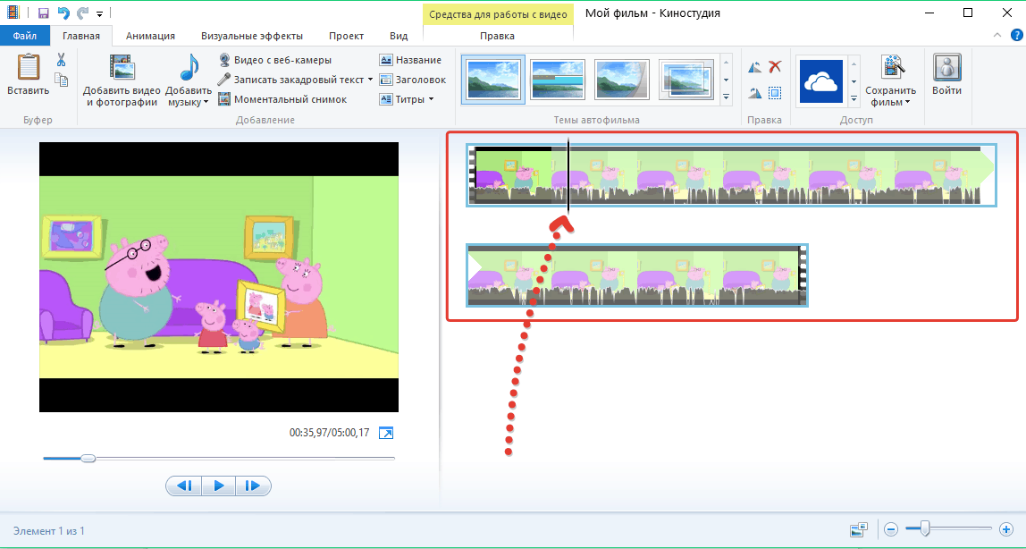Click the video preview frame
The width and height of the screenshot is (1026, 549).
coord(219,277)
